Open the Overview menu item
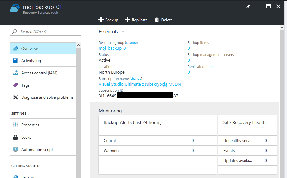 click(43, 48)
